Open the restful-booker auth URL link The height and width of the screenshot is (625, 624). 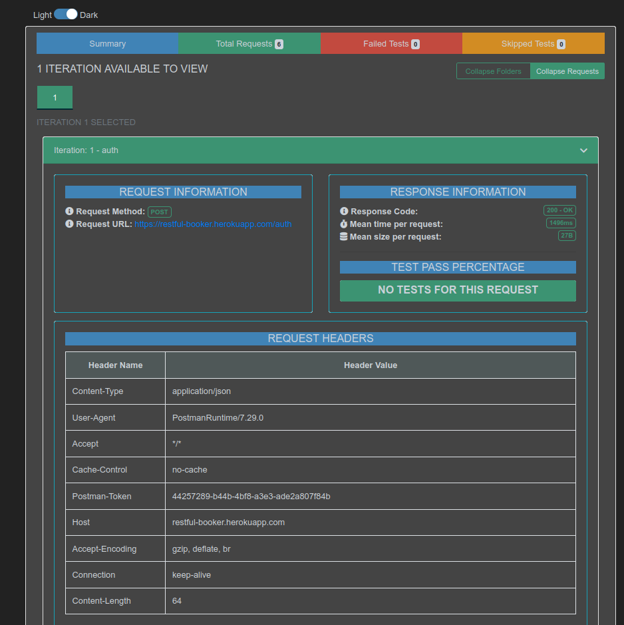point(213,224)
